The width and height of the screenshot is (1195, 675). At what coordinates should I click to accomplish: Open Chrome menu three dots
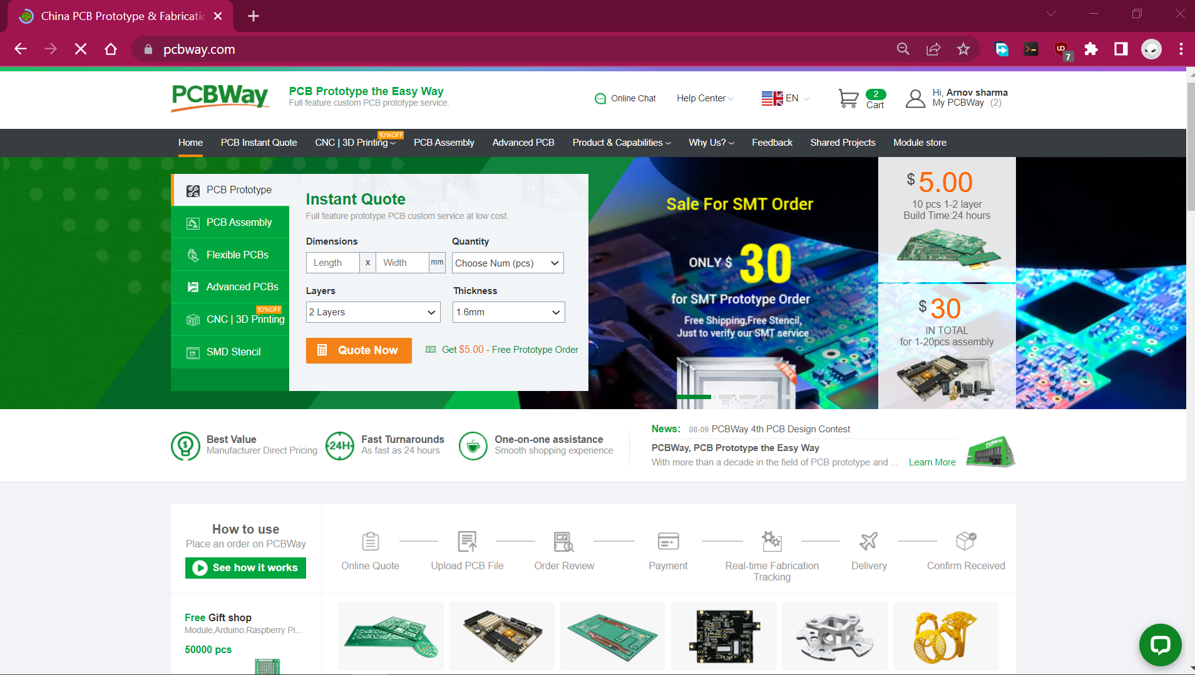pyautogui.click(x=1181, y=49)
